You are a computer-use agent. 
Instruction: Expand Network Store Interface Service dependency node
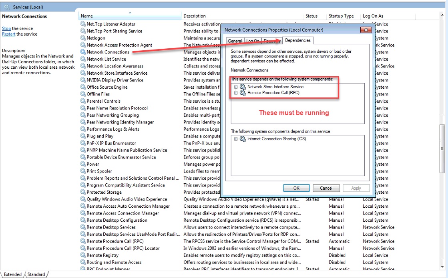[x=236, y=87]
